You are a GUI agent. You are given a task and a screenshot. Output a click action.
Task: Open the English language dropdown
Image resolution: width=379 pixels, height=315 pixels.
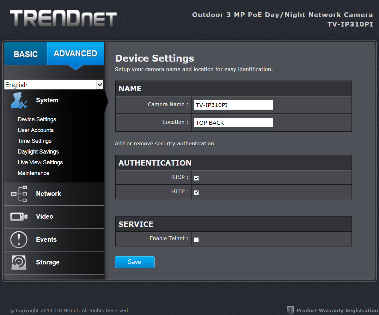[x=54, y=85]
